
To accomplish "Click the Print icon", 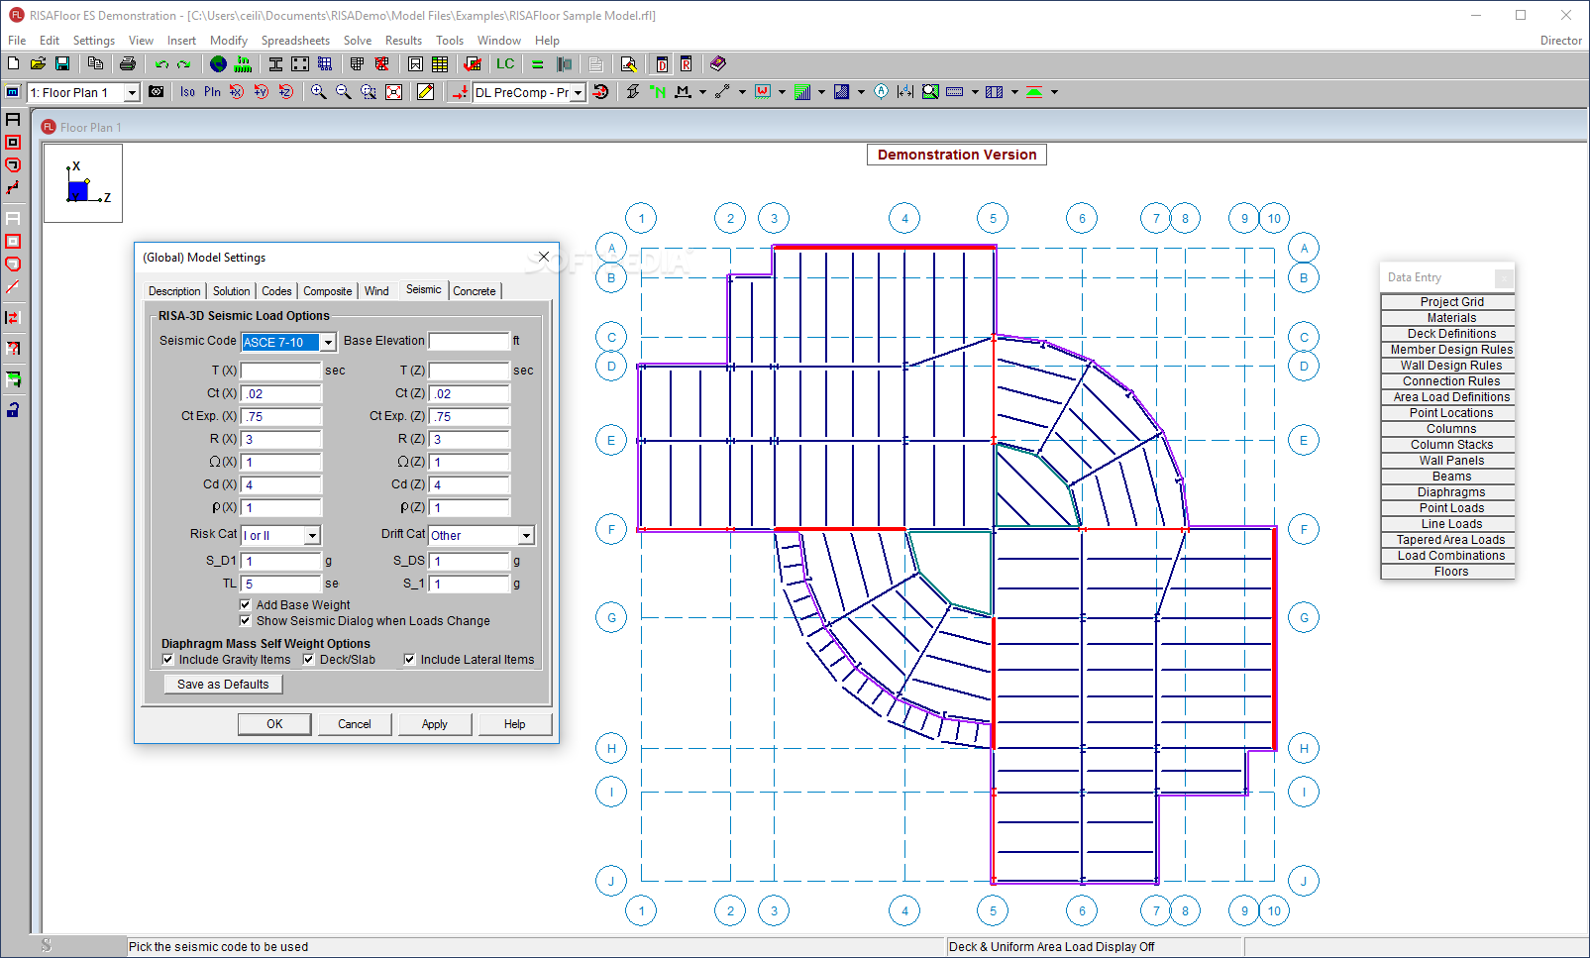I will [x=127, y=63].
